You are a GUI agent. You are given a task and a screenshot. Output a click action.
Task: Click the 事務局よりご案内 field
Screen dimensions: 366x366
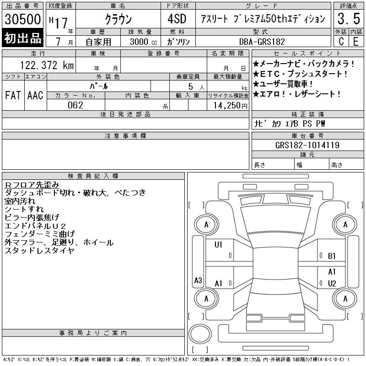click(x=93, y=346)
